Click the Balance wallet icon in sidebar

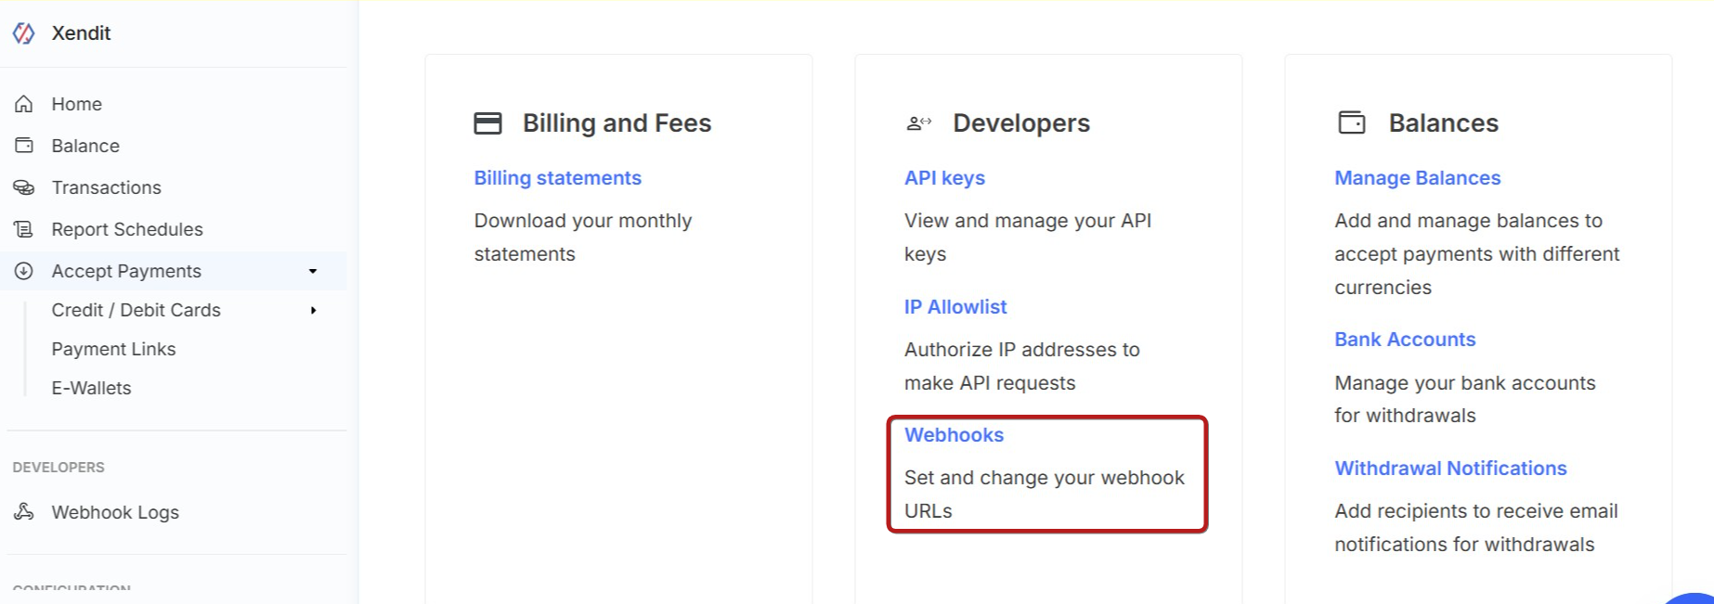click(24, 146)
